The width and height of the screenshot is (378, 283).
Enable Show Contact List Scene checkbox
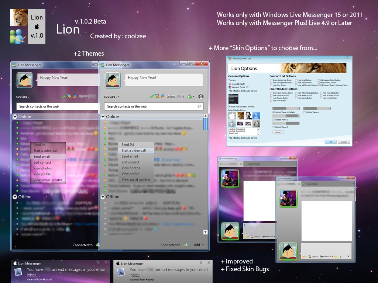click(271, 80)
